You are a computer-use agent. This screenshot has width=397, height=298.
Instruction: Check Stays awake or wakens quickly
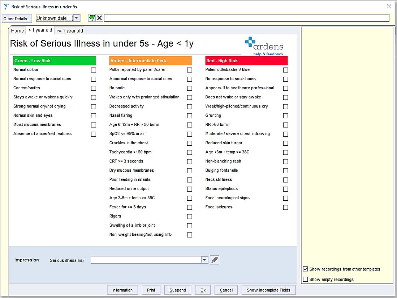point(94,97)
